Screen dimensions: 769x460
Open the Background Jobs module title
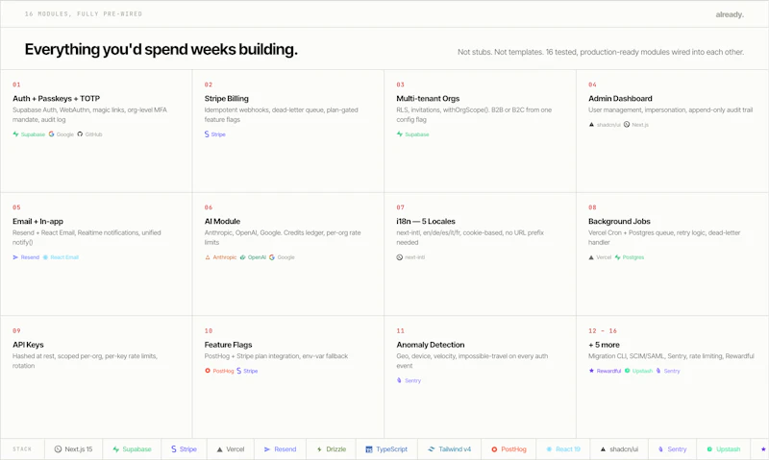click(619, 222)
